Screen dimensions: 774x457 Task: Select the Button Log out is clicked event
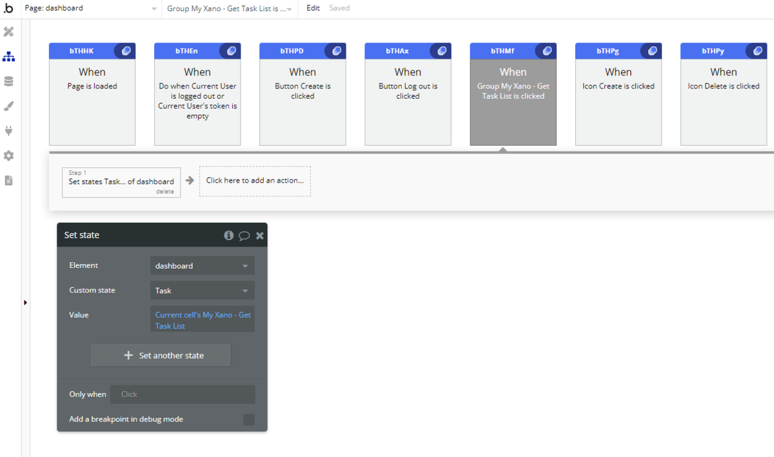(x=408, y=94)
